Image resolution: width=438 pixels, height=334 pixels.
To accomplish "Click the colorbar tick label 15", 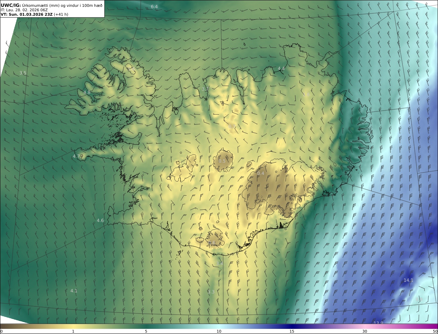I will [x=292, y=331].
